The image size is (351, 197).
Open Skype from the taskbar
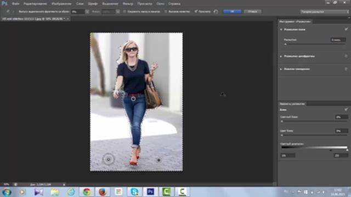[134, 192]
